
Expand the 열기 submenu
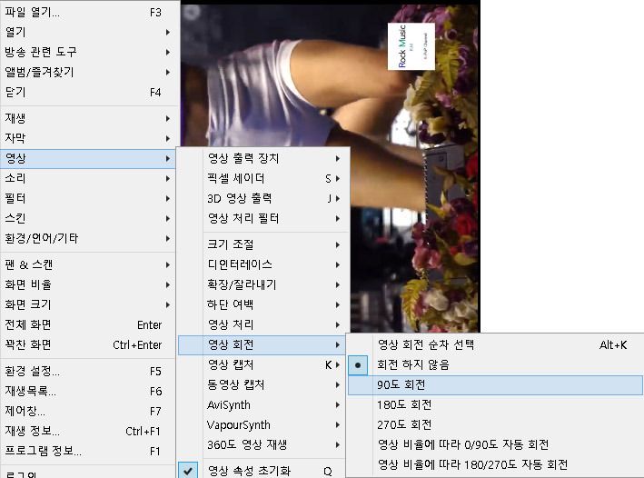click(88, 32)
